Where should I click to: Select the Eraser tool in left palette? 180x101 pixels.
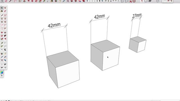point(5,11)
